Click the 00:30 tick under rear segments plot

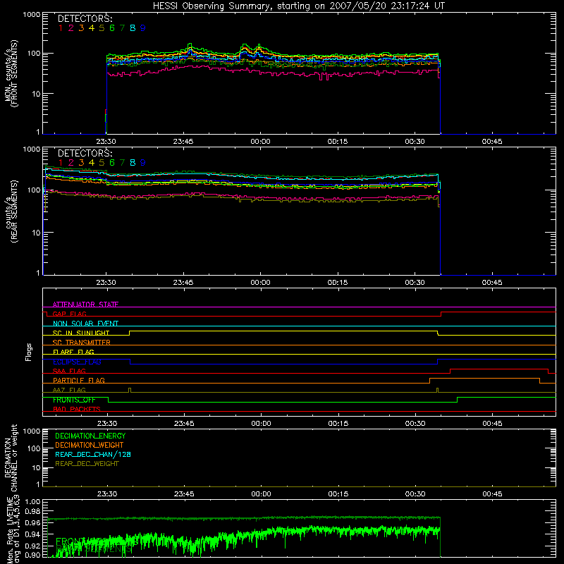coord(415,283)
